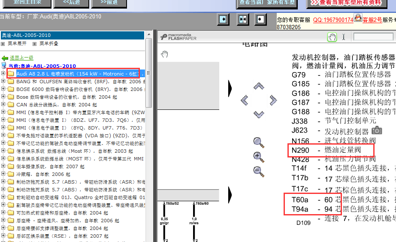Click the J338 节气门控制单元 legend entry
This screenshot has height=242, width=396.
point(334,121)
